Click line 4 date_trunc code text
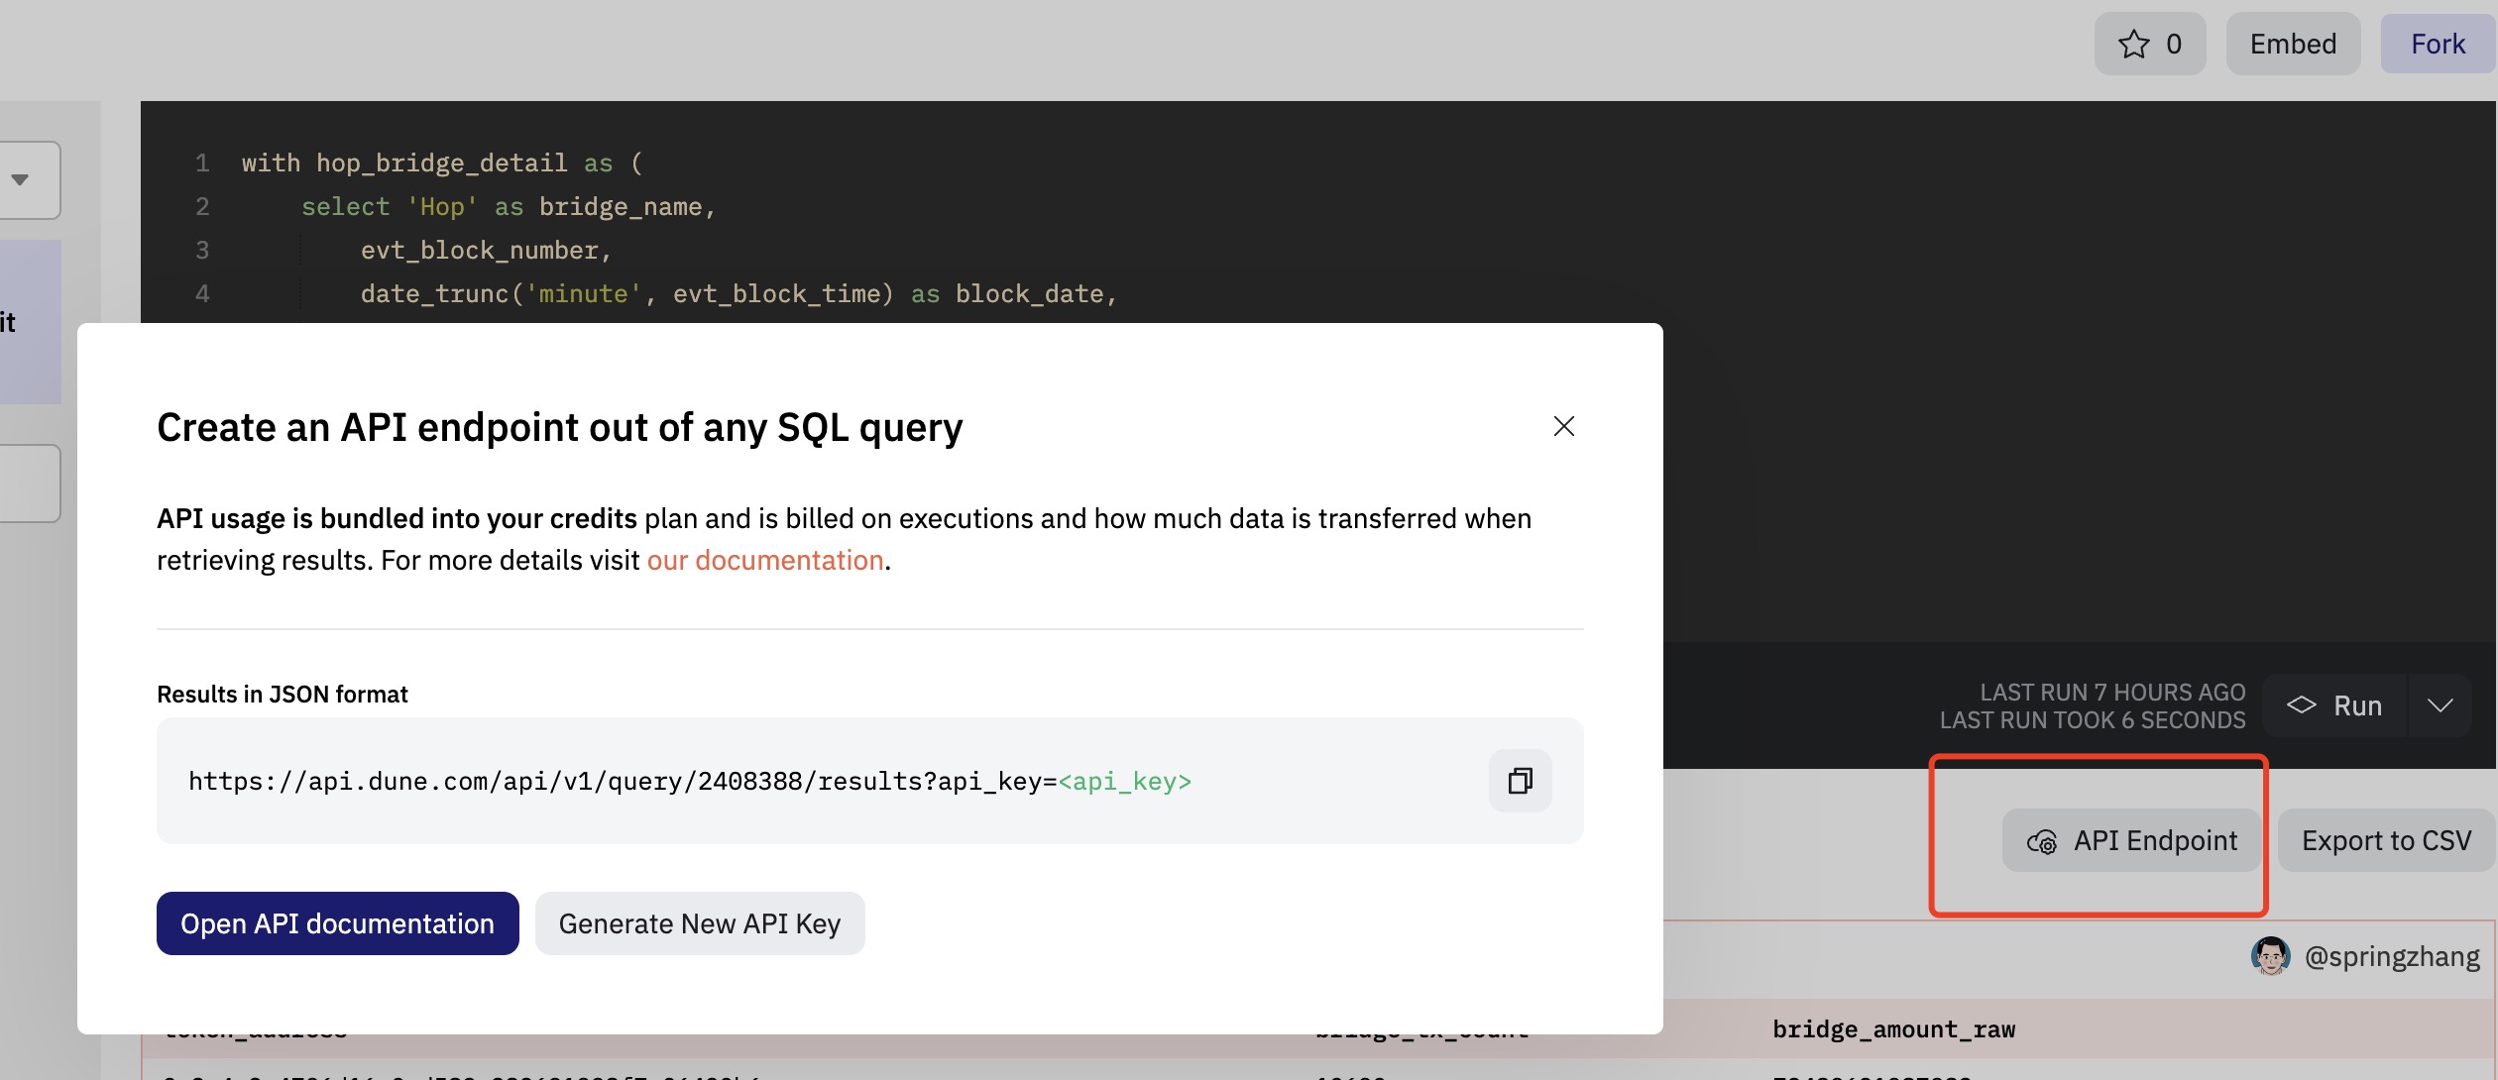Image resolution: width=2498 pixels, height=1080 pixels. 738,294
